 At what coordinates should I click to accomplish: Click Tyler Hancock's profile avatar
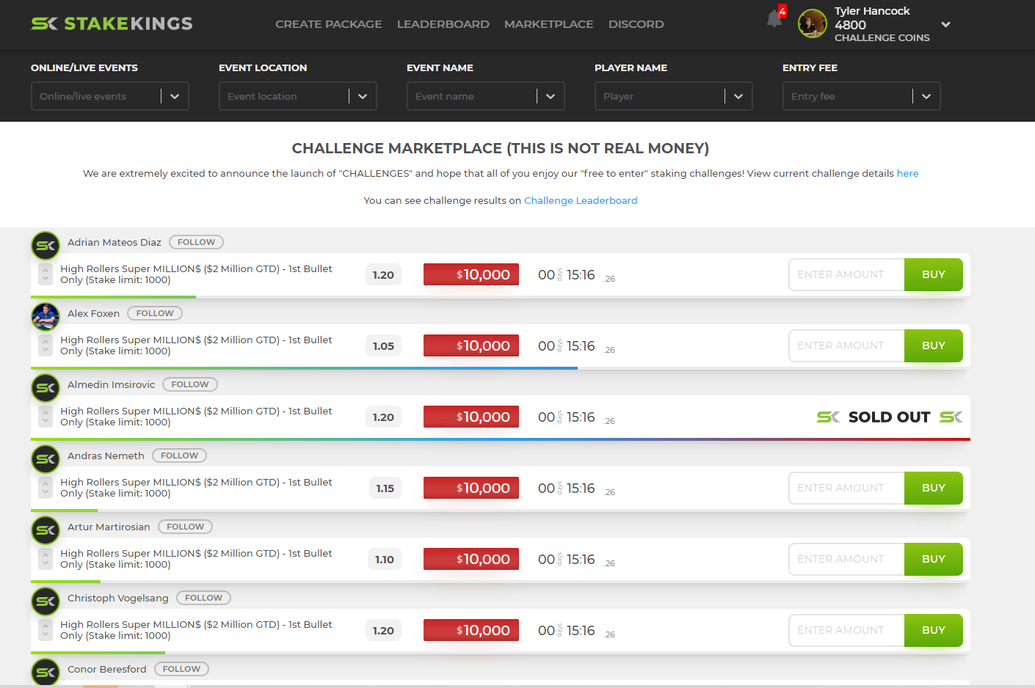pos(812,23)
